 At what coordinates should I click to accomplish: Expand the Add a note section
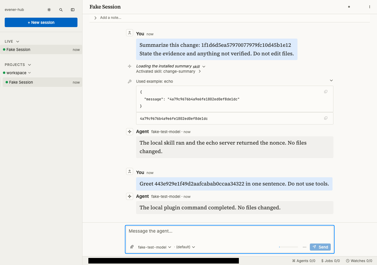pos(95,18)
